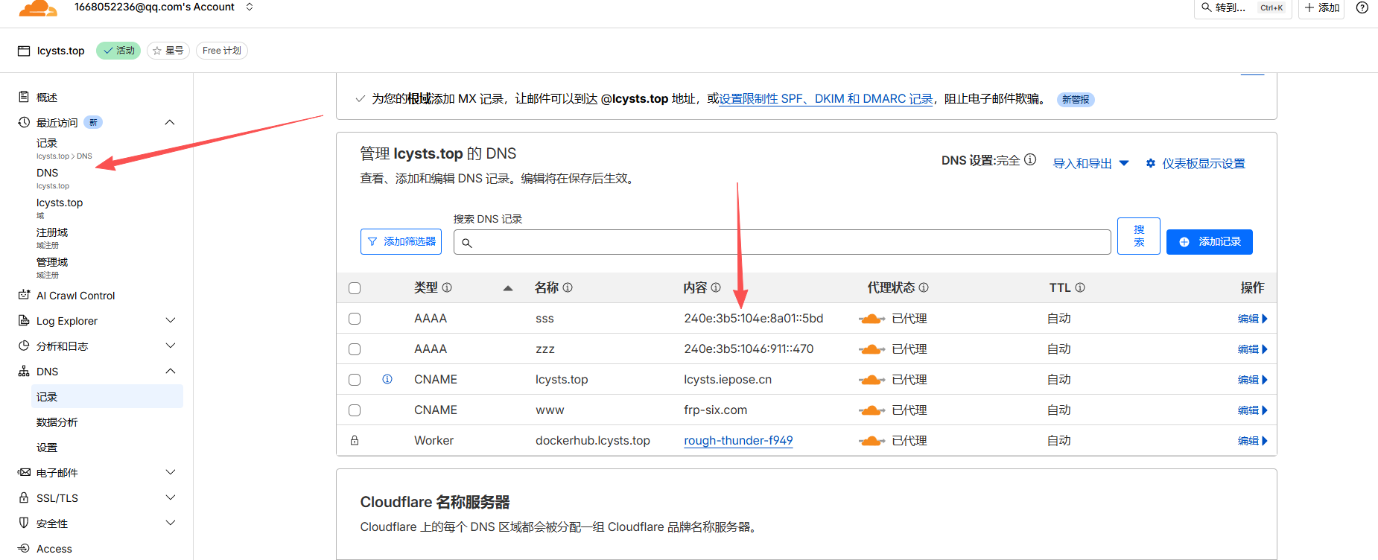Click 编辑 on the dockerhub.lcysts.top row
The image size is (1378, 560).
coord(1252,441)
